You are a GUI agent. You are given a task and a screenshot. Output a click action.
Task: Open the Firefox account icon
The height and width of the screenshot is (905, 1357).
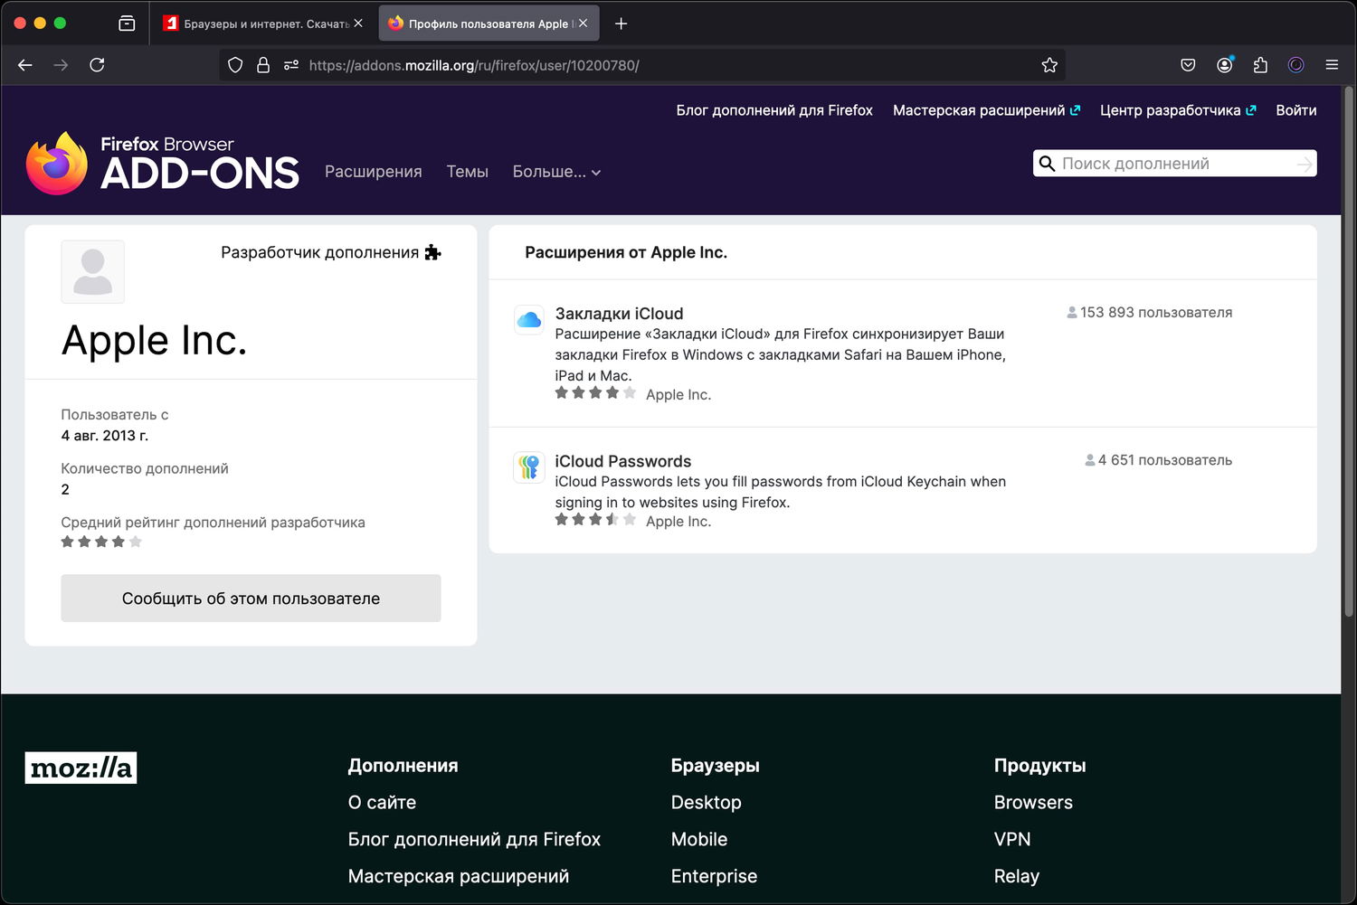coord(1224,65)
